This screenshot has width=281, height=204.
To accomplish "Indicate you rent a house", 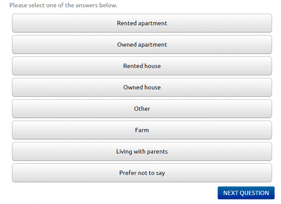I will coord(142,66).
